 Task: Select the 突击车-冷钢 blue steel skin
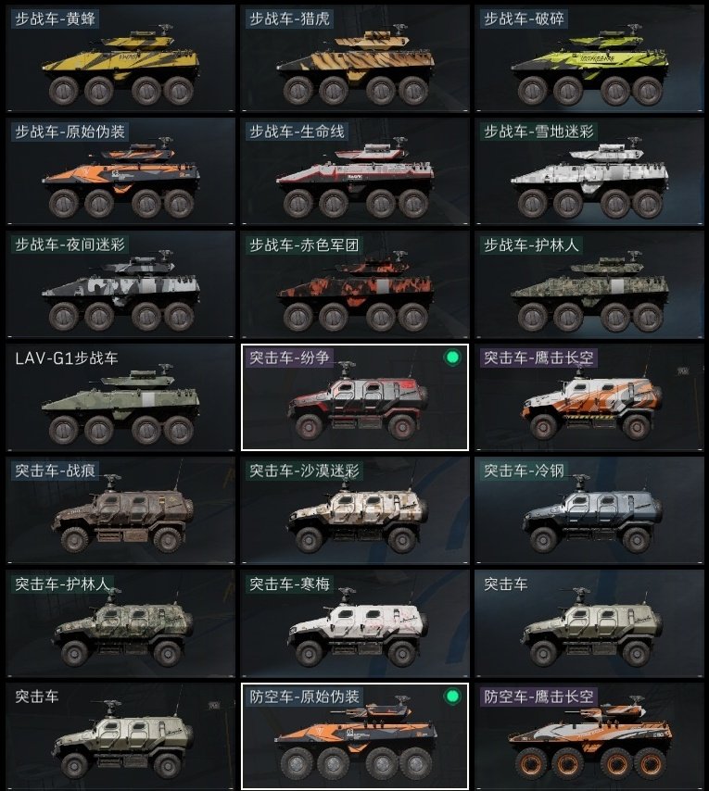(589, 510)
